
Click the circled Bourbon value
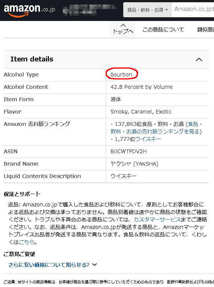[x=121, y=75]
